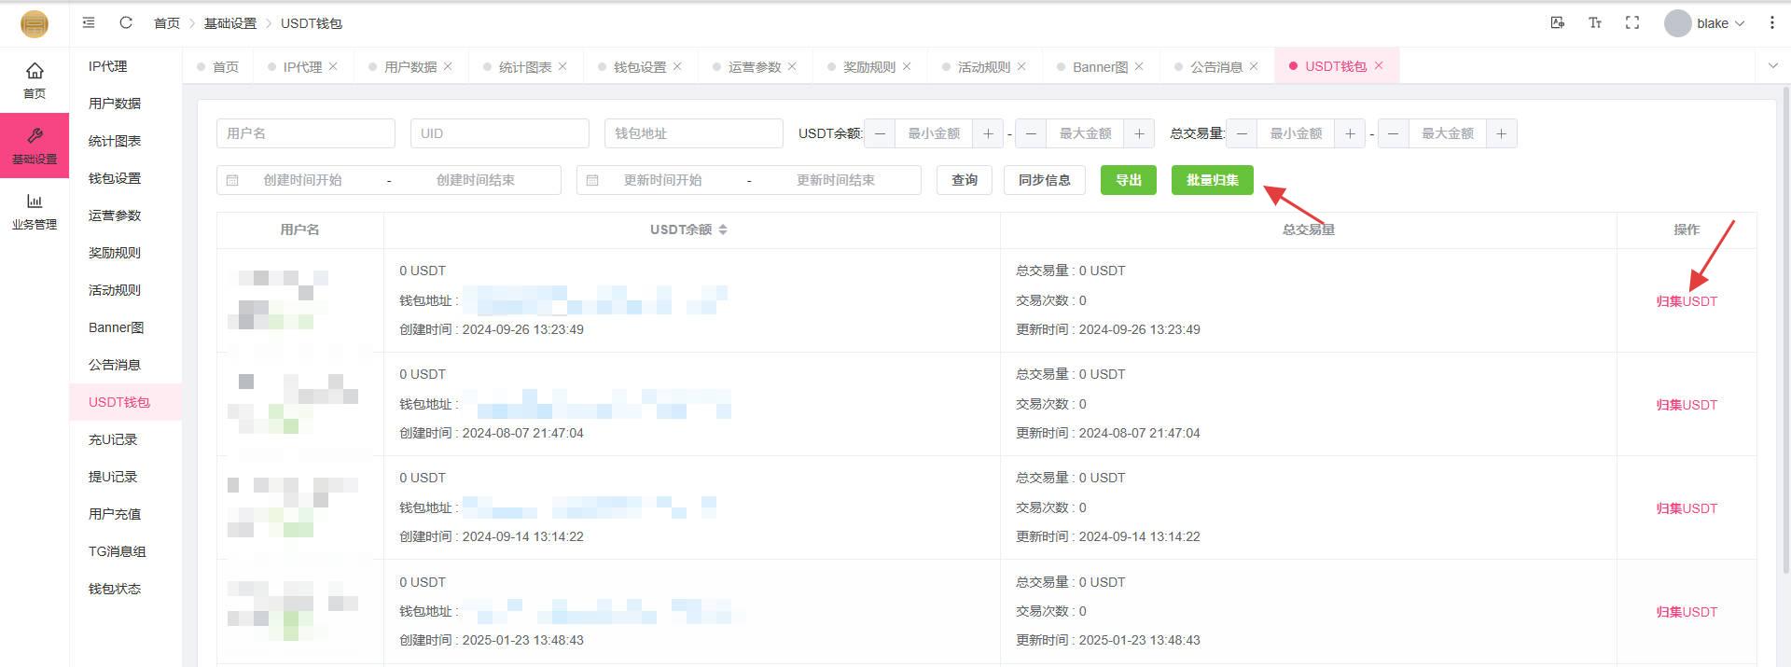Click the green 批量归集 button
Image resolution: width=1791 pixels, height=667 pixels.
coord(1212,180)
